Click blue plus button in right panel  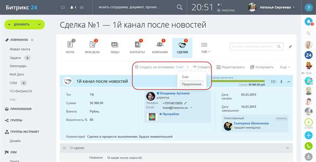pos(308,135)
